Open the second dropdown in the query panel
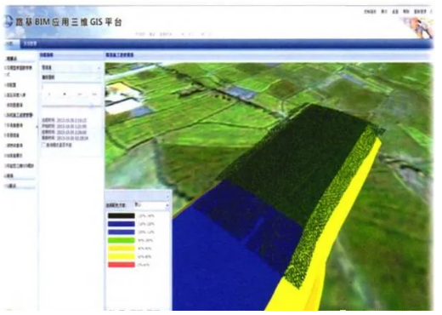Image resolution: width=442 pixels, height=315 pixels. [x=71, y=77]
